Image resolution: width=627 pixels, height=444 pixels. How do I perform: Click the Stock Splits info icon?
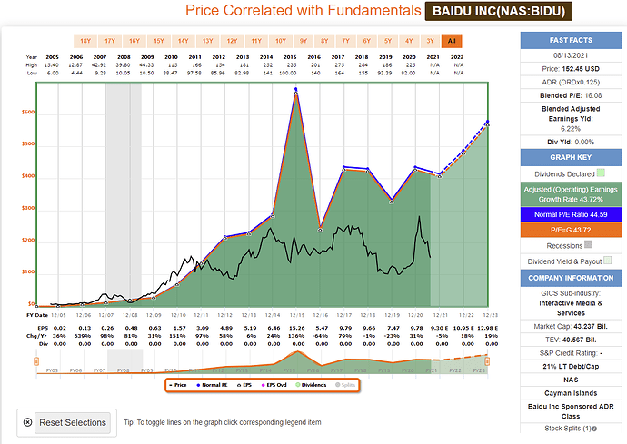pos(594,429)
